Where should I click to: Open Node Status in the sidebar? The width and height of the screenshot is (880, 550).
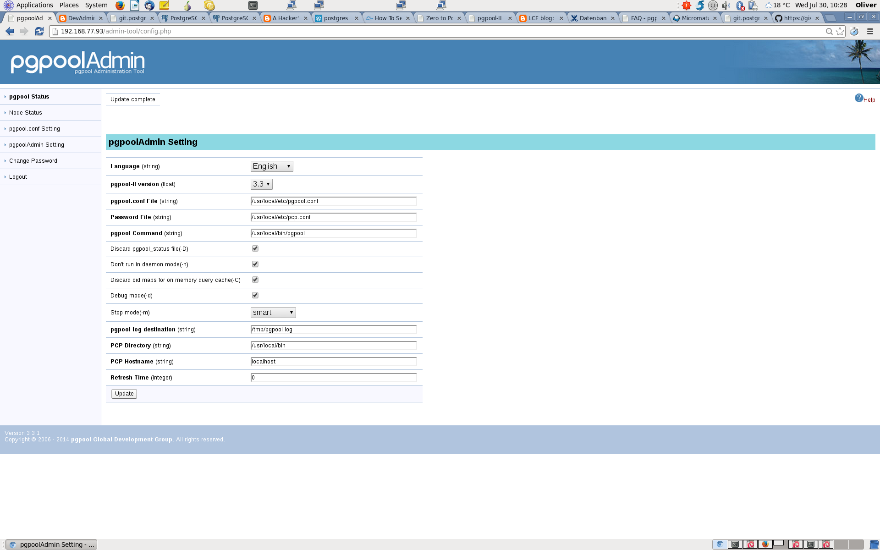26,113
